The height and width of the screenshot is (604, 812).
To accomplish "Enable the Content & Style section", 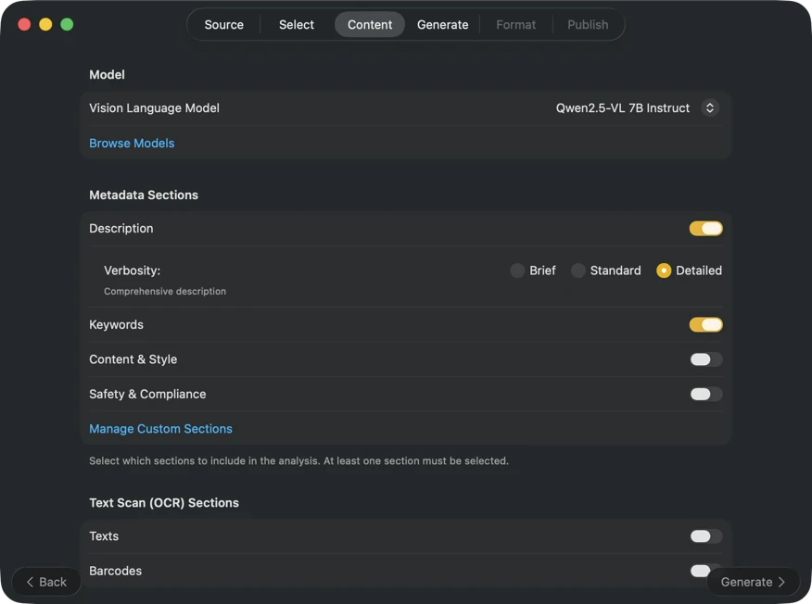I will click(x=705, y=359).
